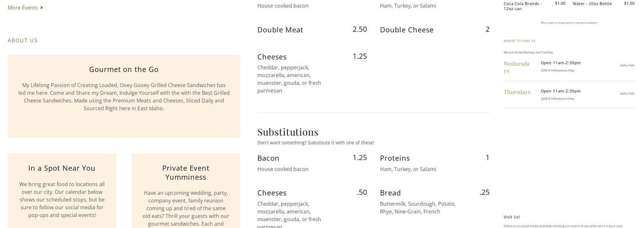Choose the Bacon substitution item
Viewport: 639px width, 228px height.
click(x=268, y=158)
